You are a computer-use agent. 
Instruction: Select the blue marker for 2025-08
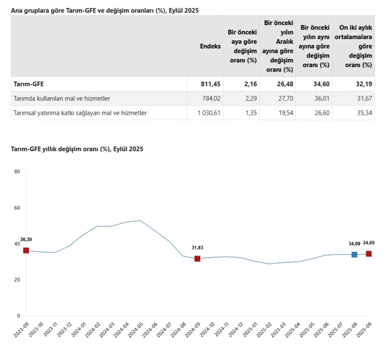[354, 255]
